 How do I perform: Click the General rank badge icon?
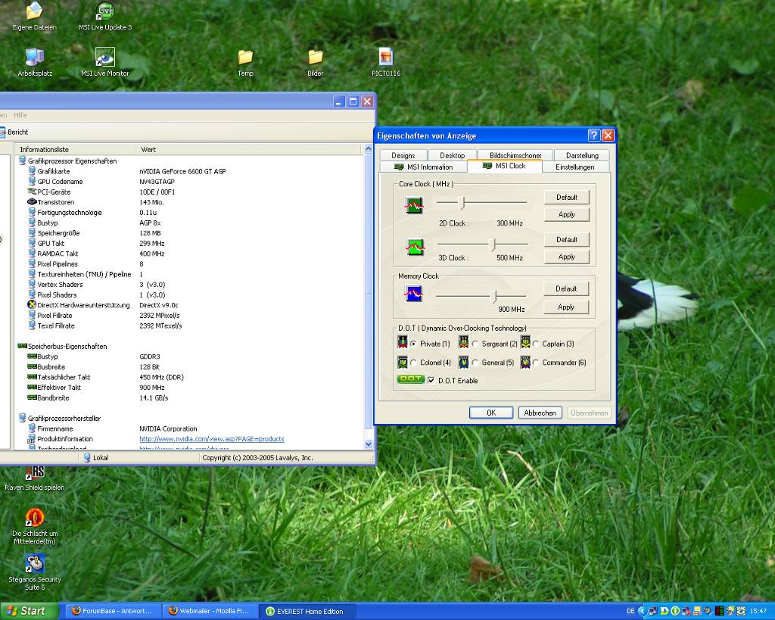pos(464,363)
